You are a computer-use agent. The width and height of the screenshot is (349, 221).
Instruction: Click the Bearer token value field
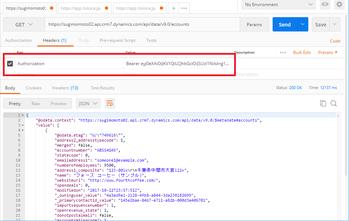[x=177, y=64]
